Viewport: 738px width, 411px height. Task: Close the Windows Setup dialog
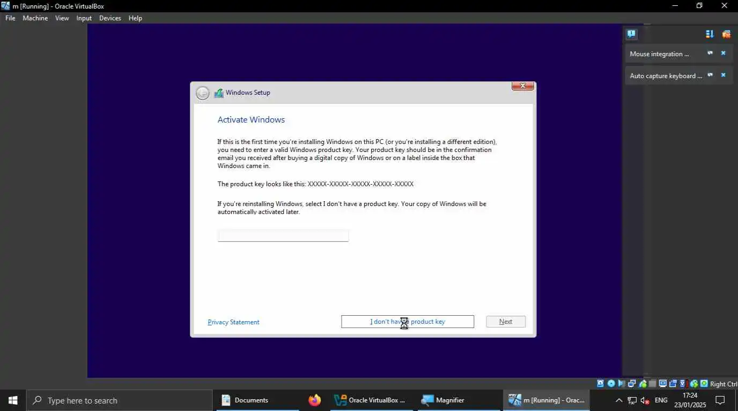522,86
